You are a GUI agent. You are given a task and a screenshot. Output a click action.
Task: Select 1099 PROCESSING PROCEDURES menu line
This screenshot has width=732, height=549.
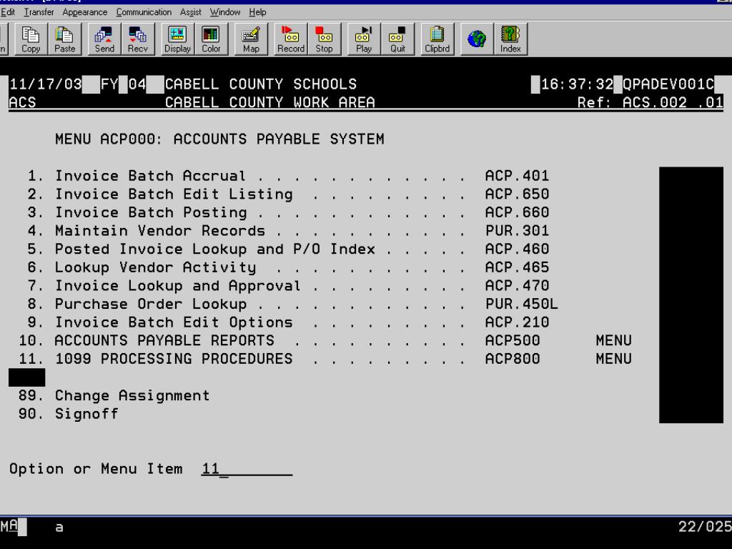pyautogui.click(x=325, y=359)
